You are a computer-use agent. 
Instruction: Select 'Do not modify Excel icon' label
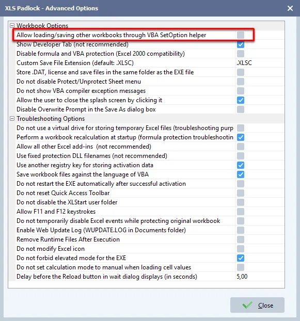tap(51, 249)
